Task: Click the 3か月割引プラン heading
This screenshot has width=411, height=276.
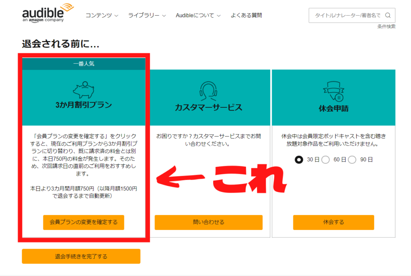Action: pos(83,105)
